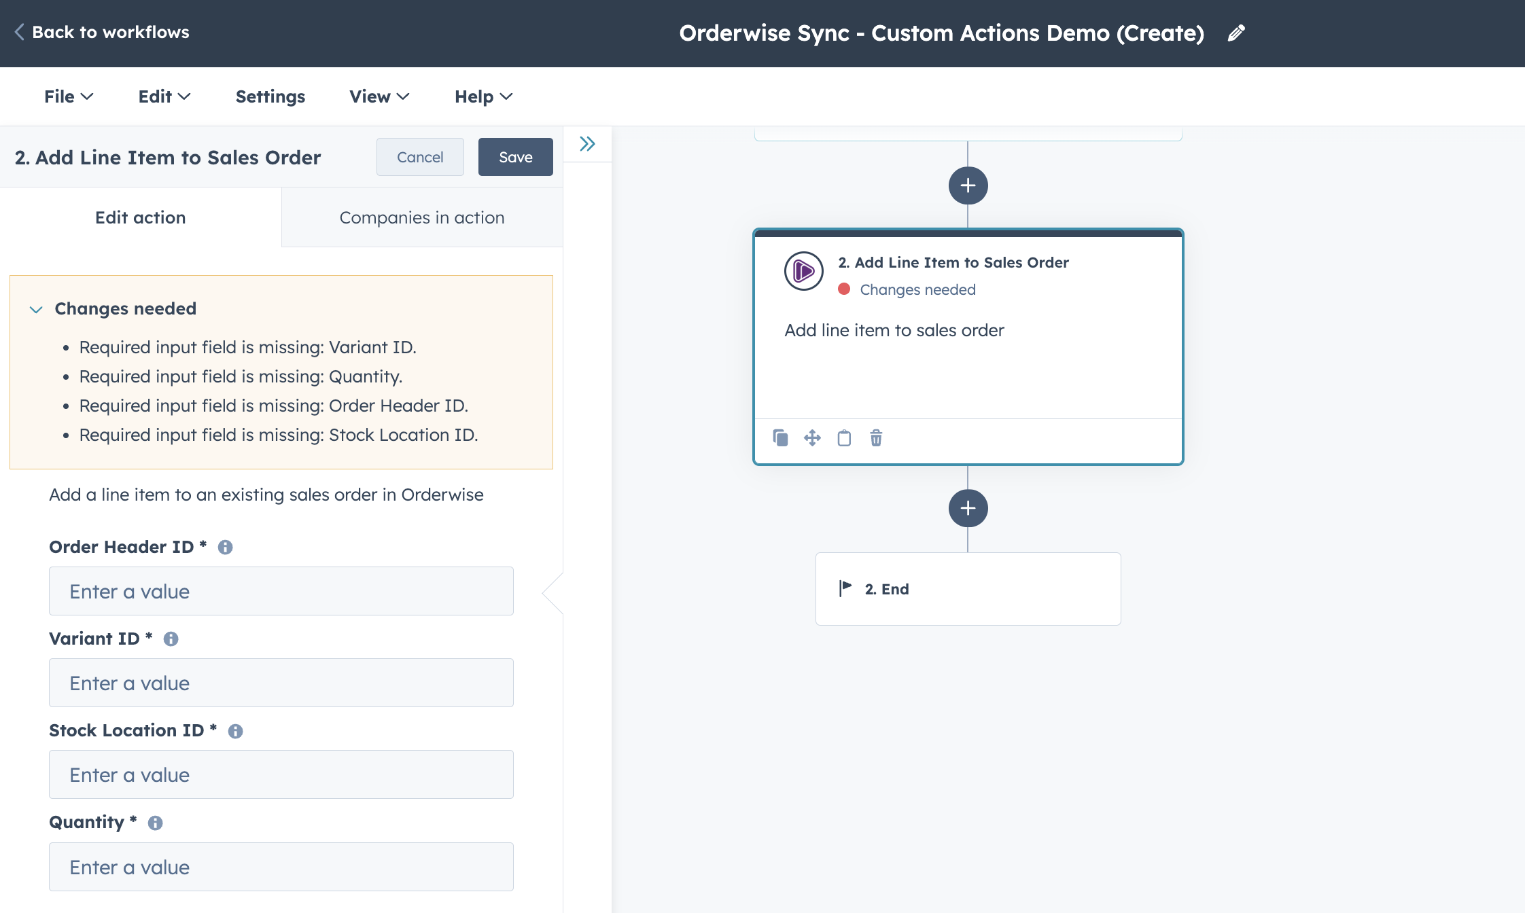The height and width of the screenshot is (913, 1525).
Task: Click the back arrow beside Back to workflows
Action: click(x=19, y=32)
